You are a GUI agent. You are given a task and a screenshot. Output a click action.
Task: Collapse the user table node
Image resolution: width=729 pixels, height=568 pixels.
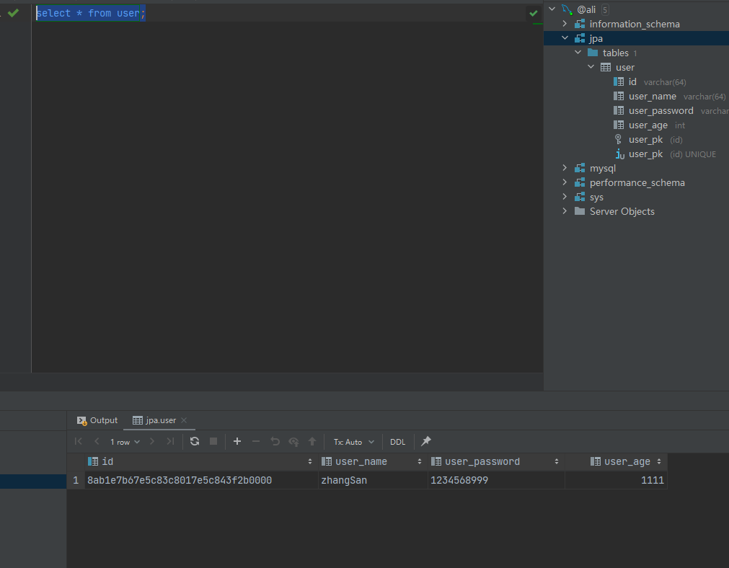coord(591,66)
